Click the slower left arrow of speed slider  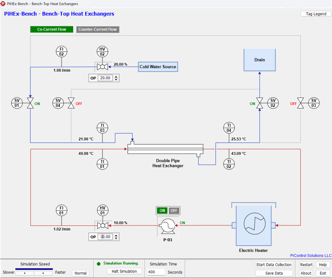click(x=25, y=273)
